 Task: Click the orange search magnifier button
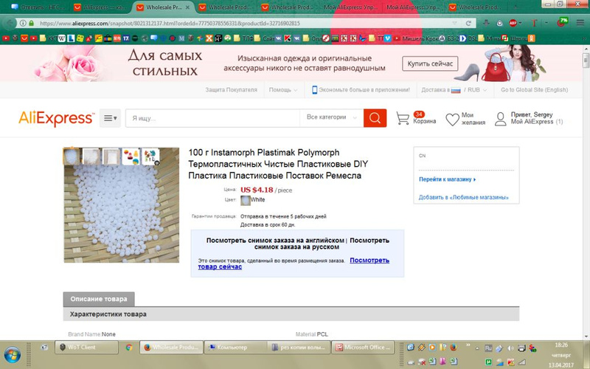375,118
